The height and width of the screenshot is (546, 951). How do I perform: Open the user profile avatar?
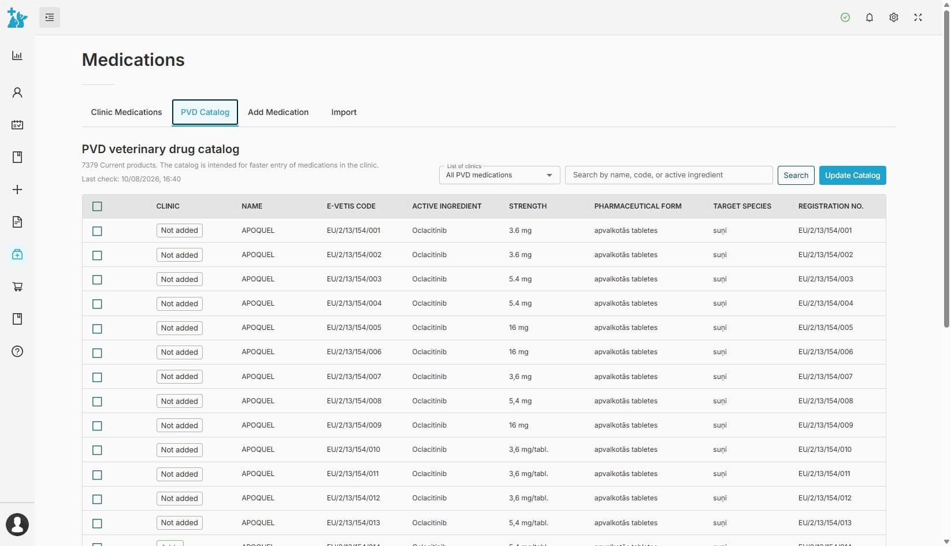tap(17, 525)
